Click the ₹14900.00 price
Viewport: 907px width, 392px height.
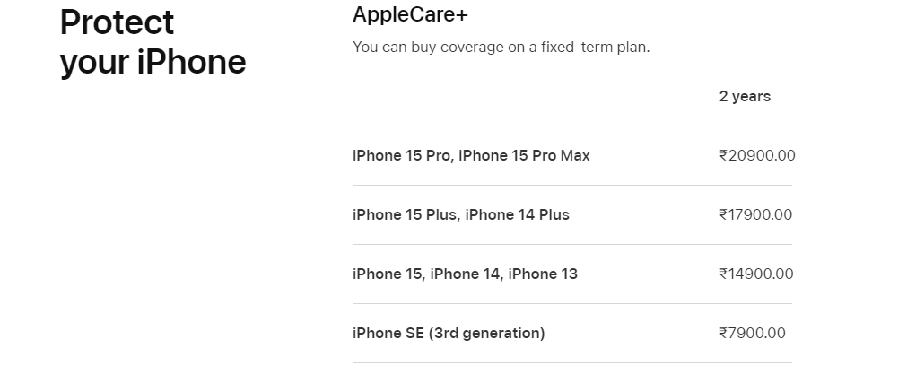(756, 274)
